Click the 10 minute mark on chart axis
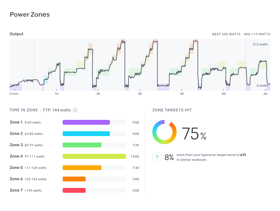 tap(57, 94)
